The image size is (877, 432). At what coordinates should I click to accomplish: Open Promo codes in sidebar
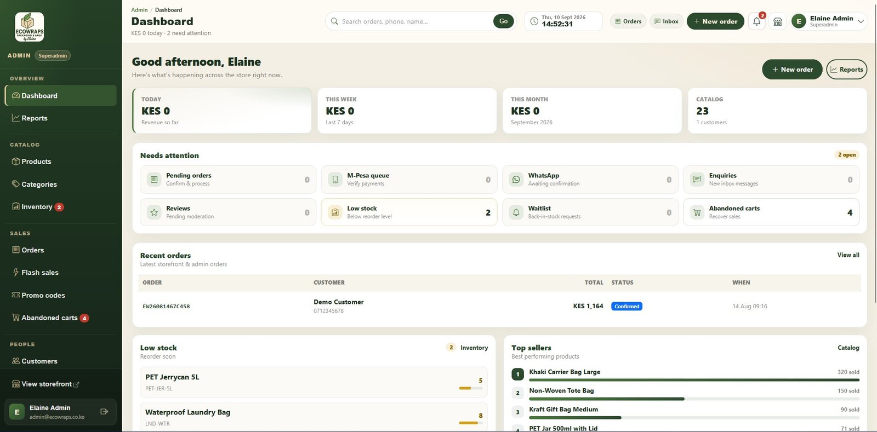[x=60, y=296]
